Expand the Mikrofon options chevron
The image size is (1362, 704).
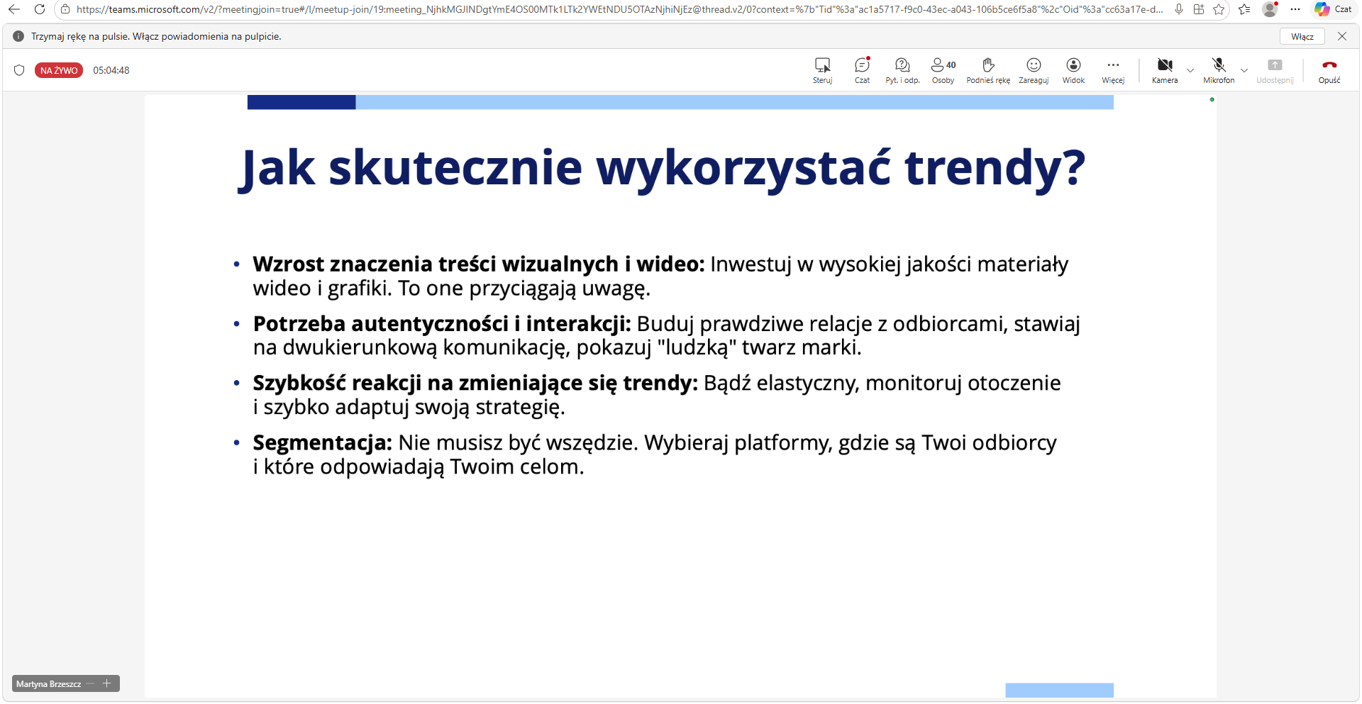[1244, 70]
